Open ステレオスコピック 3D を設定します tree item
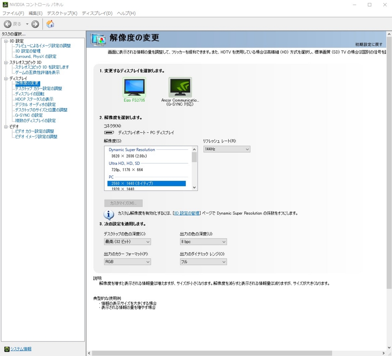 (42, 67)
